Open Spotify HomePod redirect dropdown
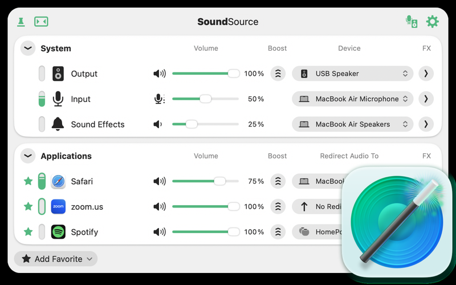Screen dimensions: 456x285 [317, 232]
